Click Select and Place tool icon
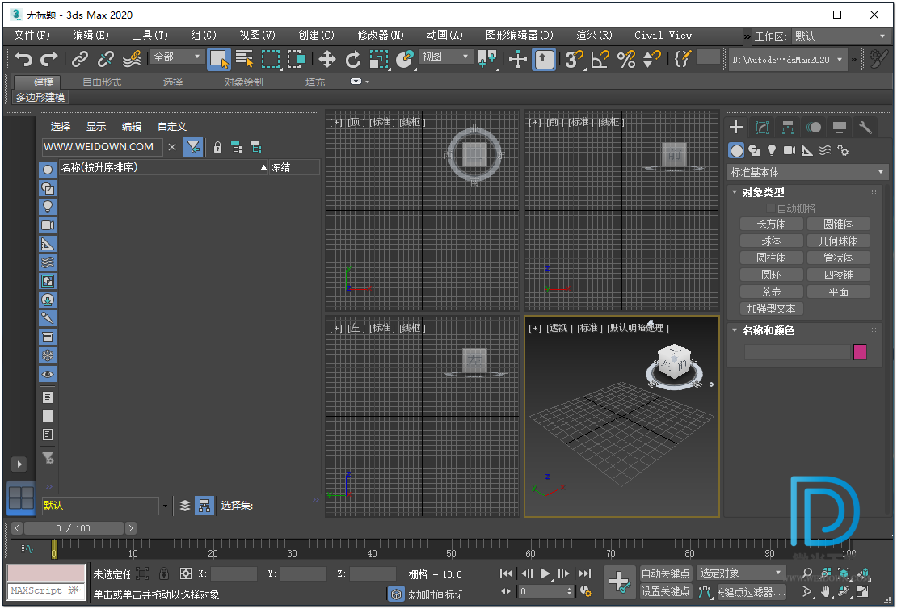Image resolution: width=897 pixels, height=609 pixels. pyautogui.click(x=405, y=59)
